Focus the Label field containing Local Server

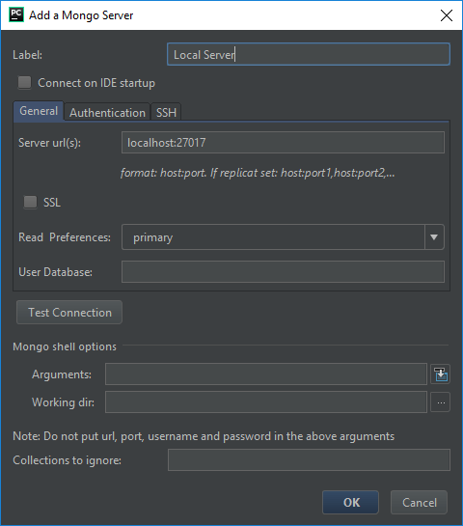309,54
